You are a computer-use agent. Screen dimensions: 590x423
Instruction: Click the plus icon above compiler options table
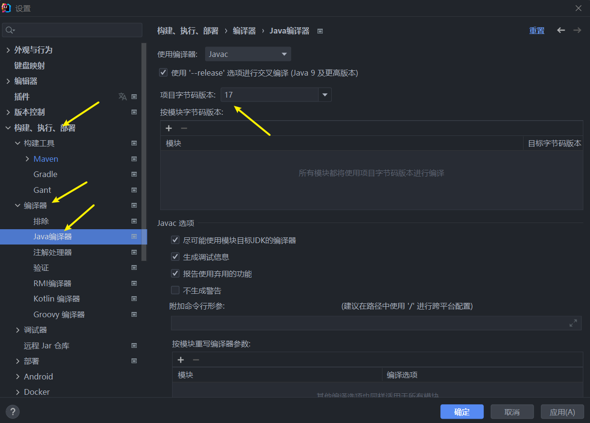point(181,360)
